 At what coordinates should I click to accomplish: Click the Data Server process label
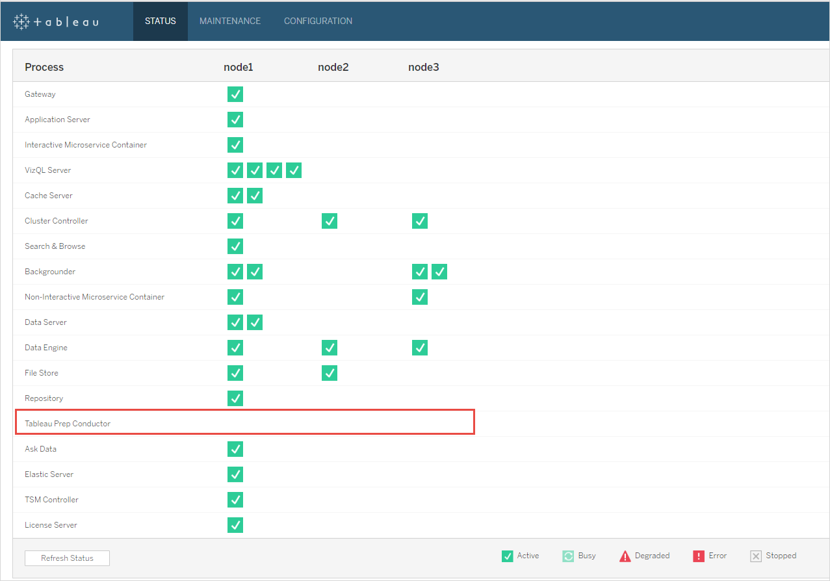tap(46, 322)
